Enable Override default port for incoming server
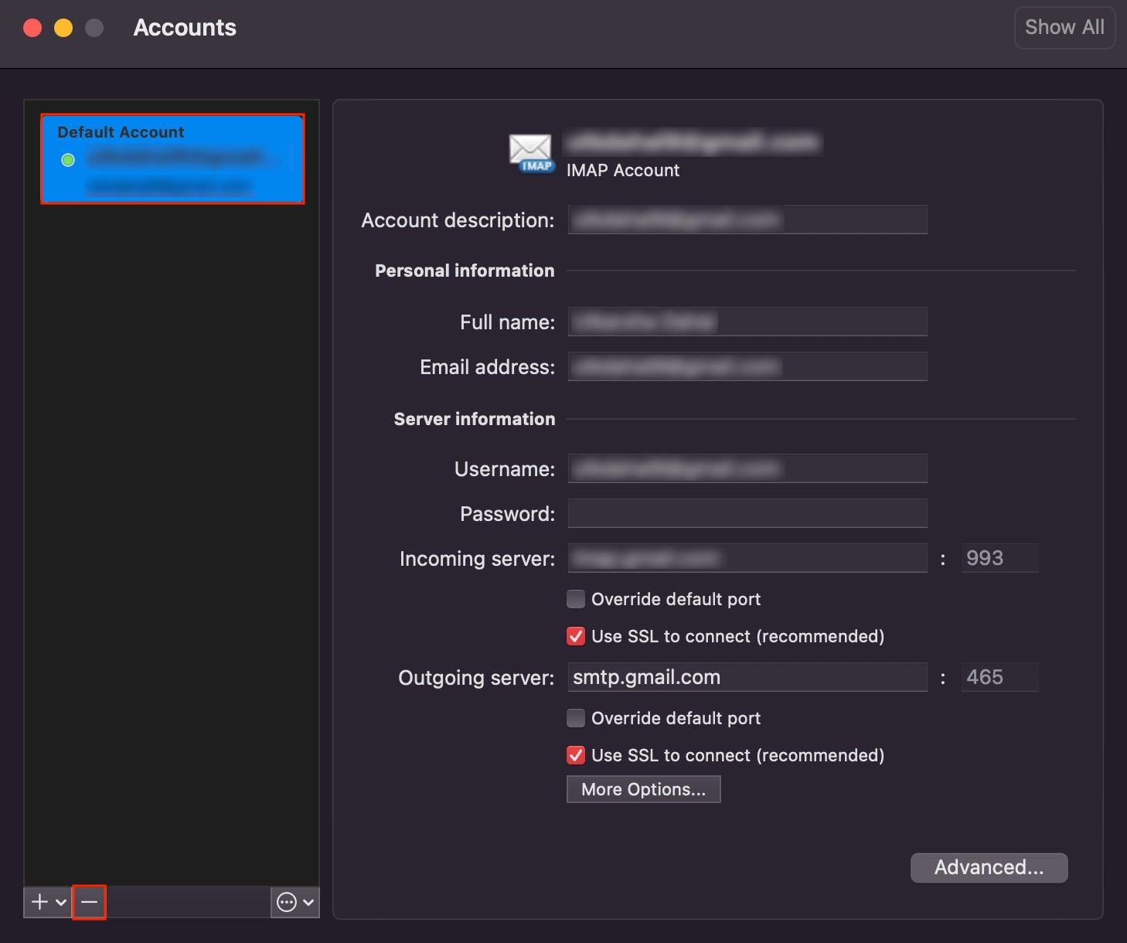Image resolution: width=1127 pixels, height=943 pixels. 576,599
